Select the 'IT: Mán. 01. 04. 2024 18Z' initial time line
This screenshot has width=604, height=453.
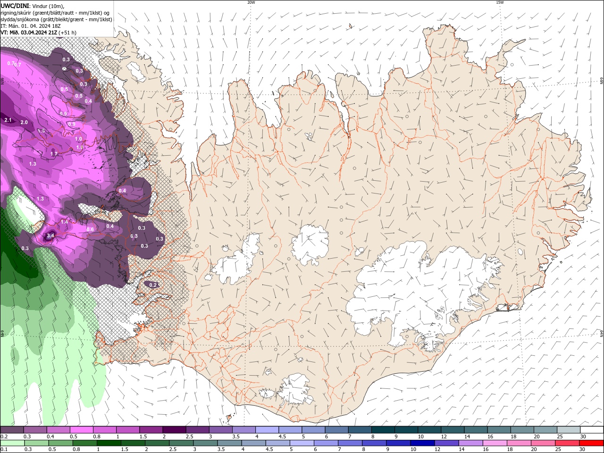coord(32,26)
